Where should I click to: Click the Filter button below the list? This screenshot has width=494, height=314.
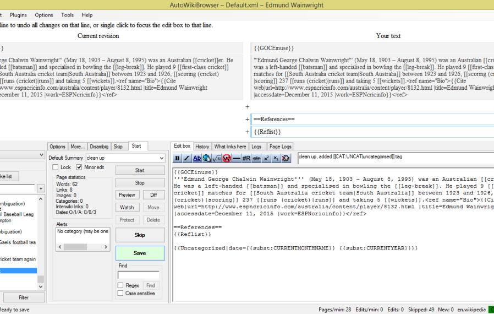pos(24,297)
